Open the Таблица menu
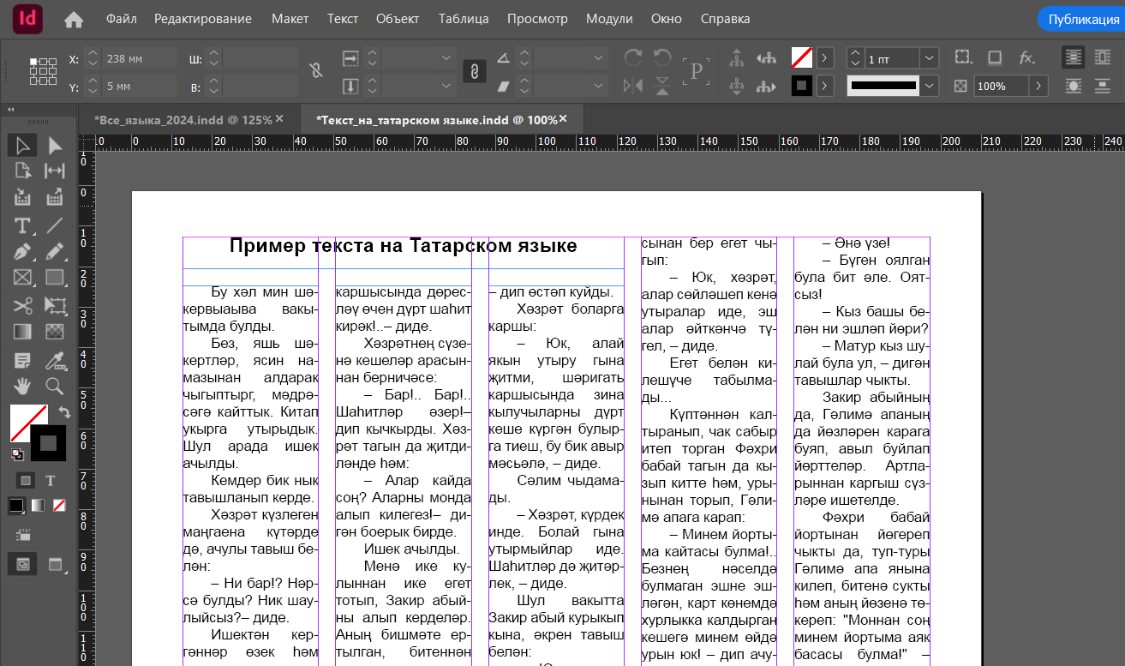This screenshot has height=666, width=1125. [x=464, y=18]
